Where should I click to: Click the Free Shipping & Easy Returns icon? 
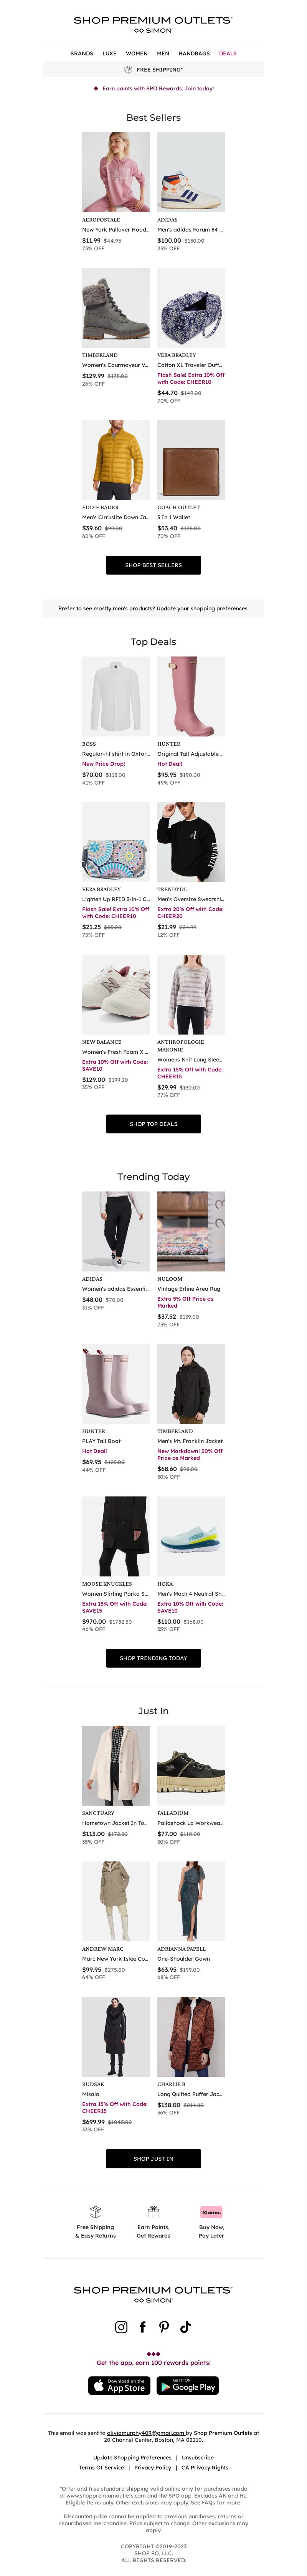click(96, 2211)
